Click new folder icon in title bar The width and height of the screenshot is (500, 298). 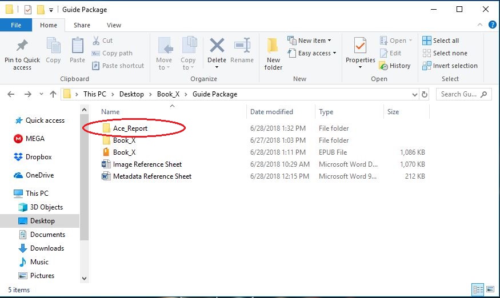pos(41,10)
